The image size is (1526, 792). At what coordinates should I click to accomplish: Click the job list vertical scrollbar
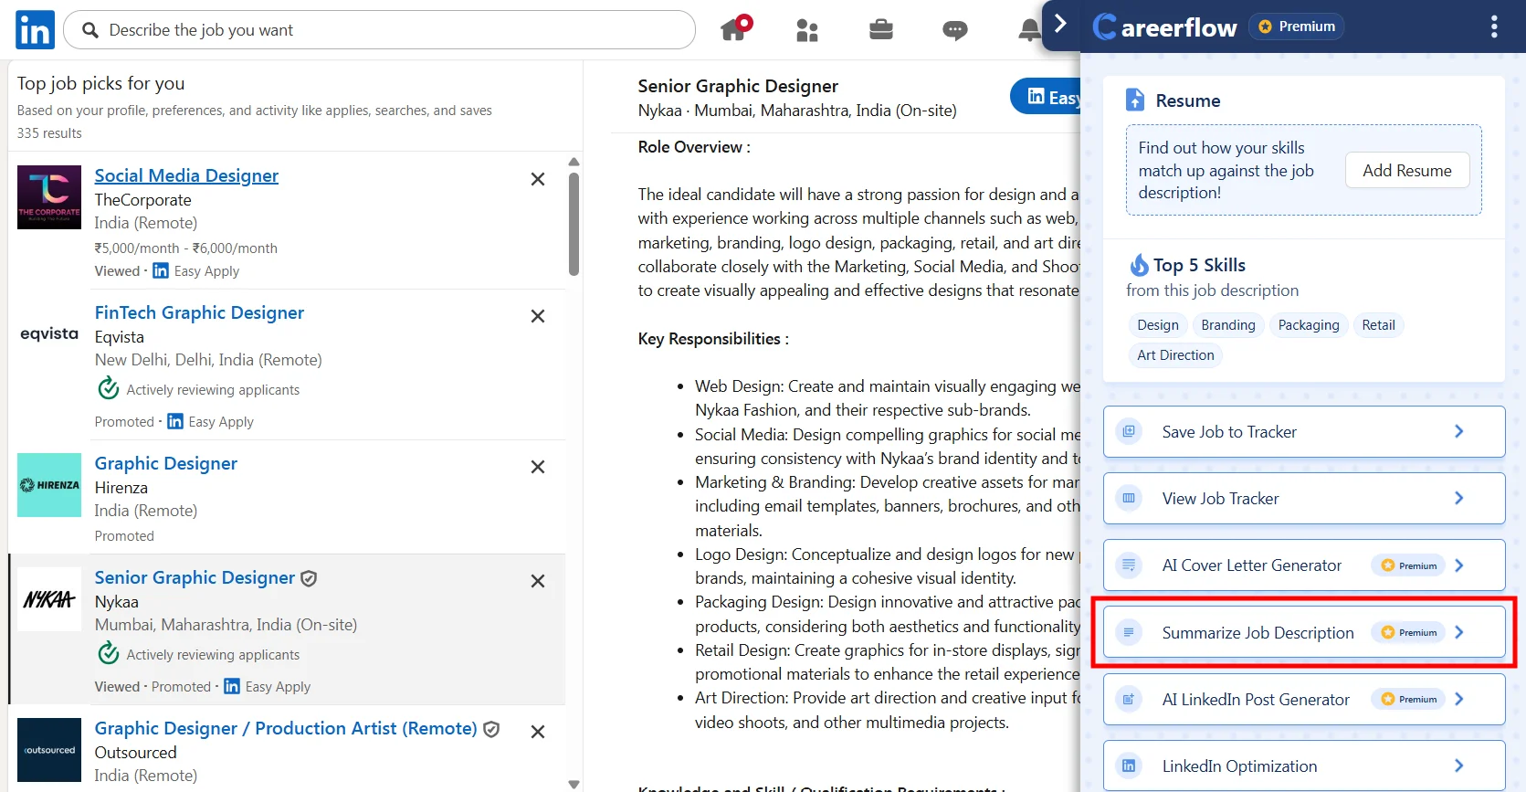574,224
